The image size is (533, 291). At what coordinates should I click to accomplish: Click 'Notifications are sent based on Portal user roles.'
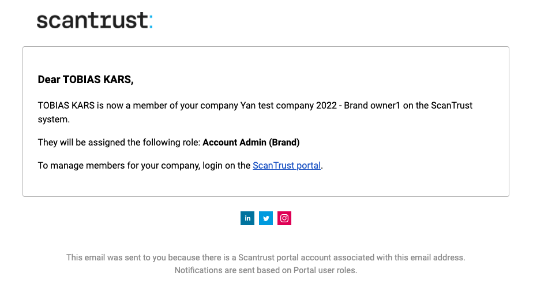point(266,270)
